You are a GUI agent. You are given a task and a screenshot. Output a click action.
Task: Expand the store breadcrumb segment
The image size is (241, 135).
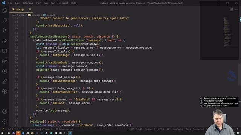click(x=21, y=15)
